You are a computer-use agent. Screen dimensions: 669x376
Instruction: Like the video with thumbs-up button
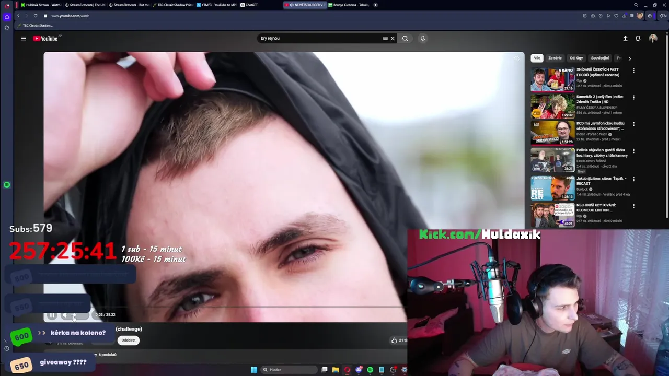[394, 340]
